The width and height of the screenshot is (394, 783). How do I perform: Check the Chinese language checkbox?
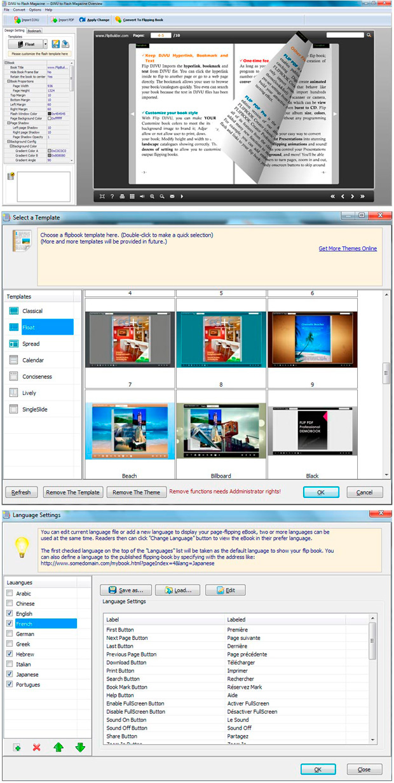[x=9, y=603]
